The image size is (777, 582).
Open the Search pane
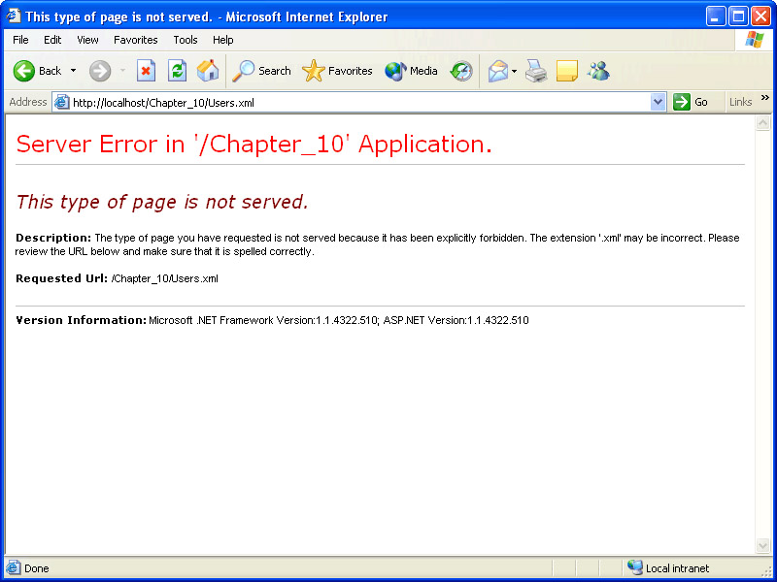262,71
